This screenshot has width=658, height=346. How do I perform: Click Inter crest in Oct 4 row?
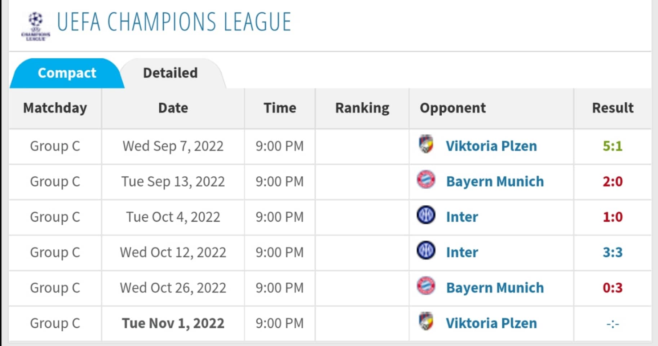point(426,215)
